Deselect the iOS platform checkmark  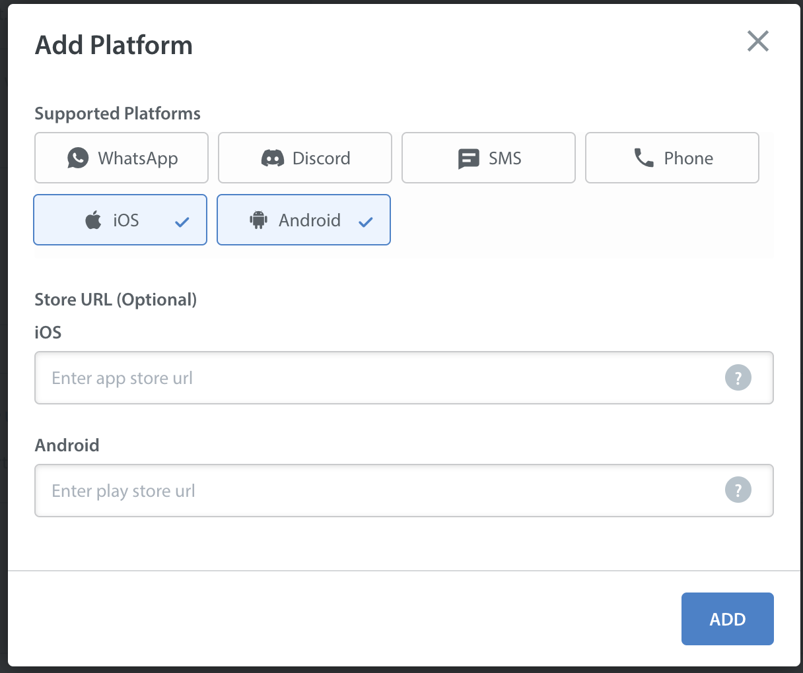[182, 222]
